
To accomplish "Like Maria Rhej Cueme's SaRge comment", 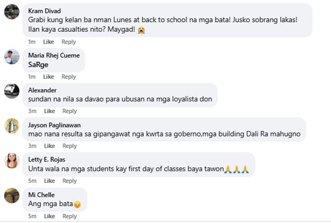I will (49, 77).
